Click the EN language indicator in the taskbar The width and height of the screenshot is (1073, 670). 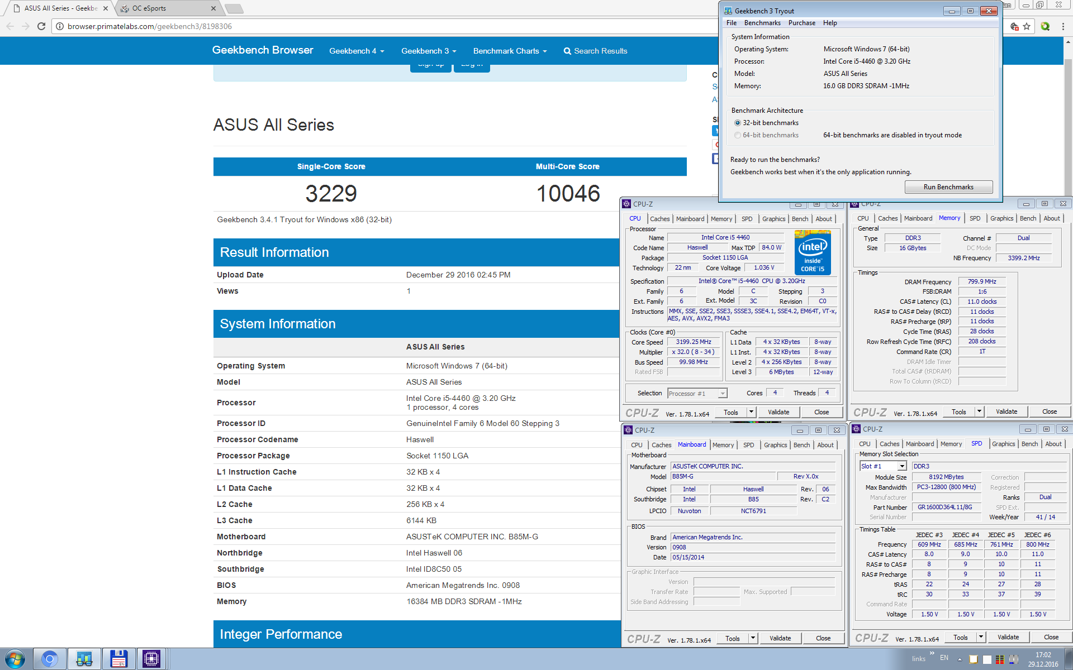pos(944,658)
